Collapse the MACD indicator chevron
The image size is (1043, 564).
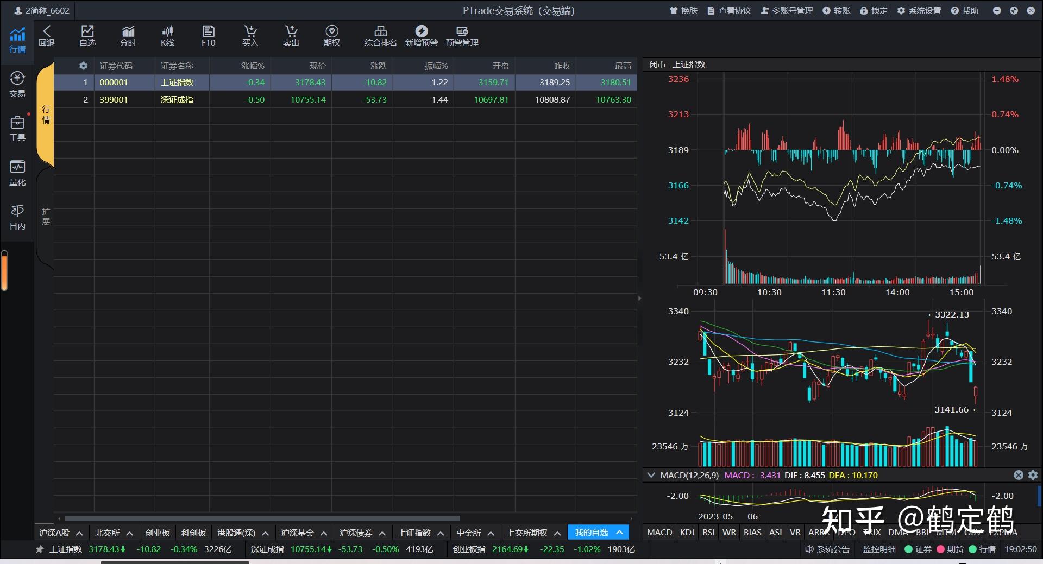point(651,475)
